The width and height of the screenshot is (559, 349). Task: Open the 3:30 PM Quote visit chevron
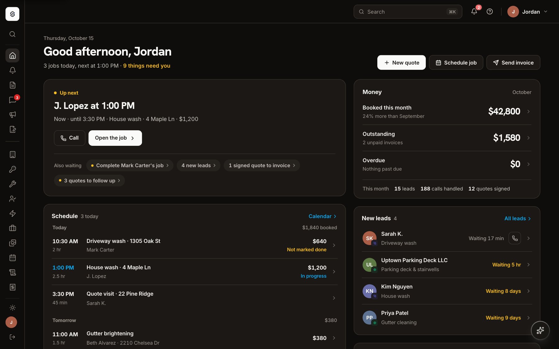click(334, 298)
